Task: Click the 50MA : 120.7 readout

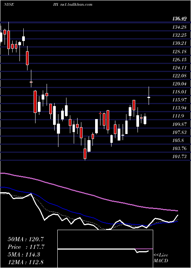Action: [26, 239]
